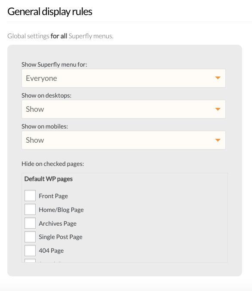
Task: Click the 'Single Post Page' label text
Action: tap(61, 237)
